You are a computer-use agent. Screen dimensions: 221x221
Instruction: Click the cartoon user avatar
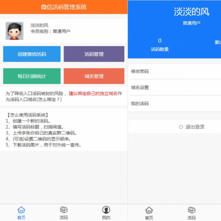14,31
